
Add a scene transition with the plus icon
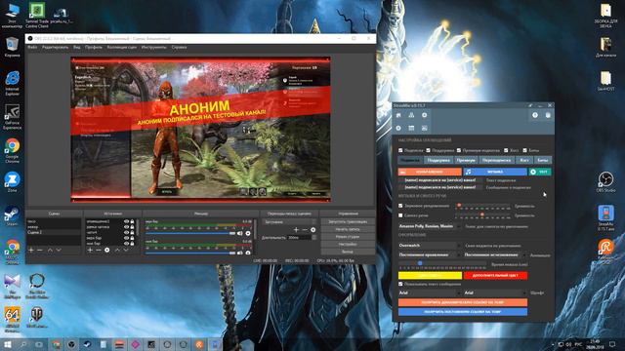pyautogui.click(x=296, y=230)
